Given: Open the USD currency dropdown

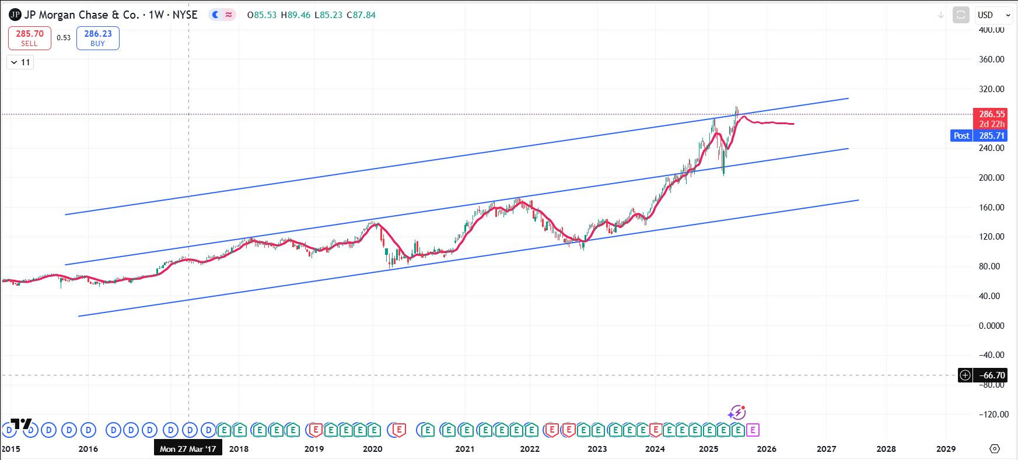Looking at the screenshot, I should tap(994, 15).
